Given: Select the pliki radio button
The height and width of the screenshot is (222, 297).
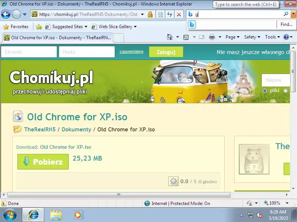Looking at the screenshot, I should click(265, 91).
